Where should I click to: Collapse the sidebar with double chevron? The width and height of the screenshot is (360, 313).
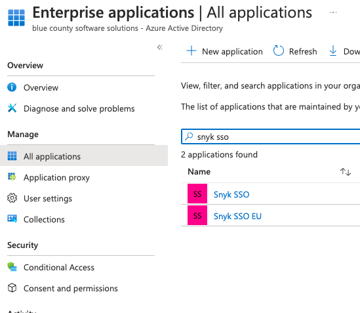pos(160,47)
